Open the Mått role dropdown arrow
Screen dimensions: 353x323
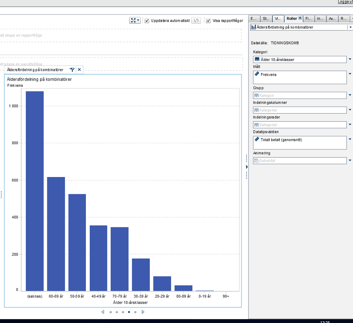click(x=350, y=74)
